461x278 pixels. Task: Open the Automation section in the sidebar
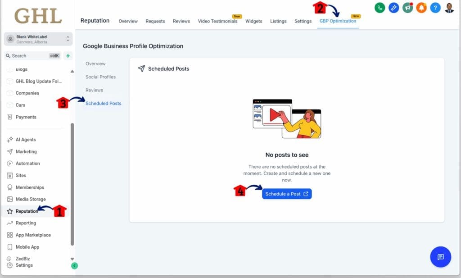27,163
